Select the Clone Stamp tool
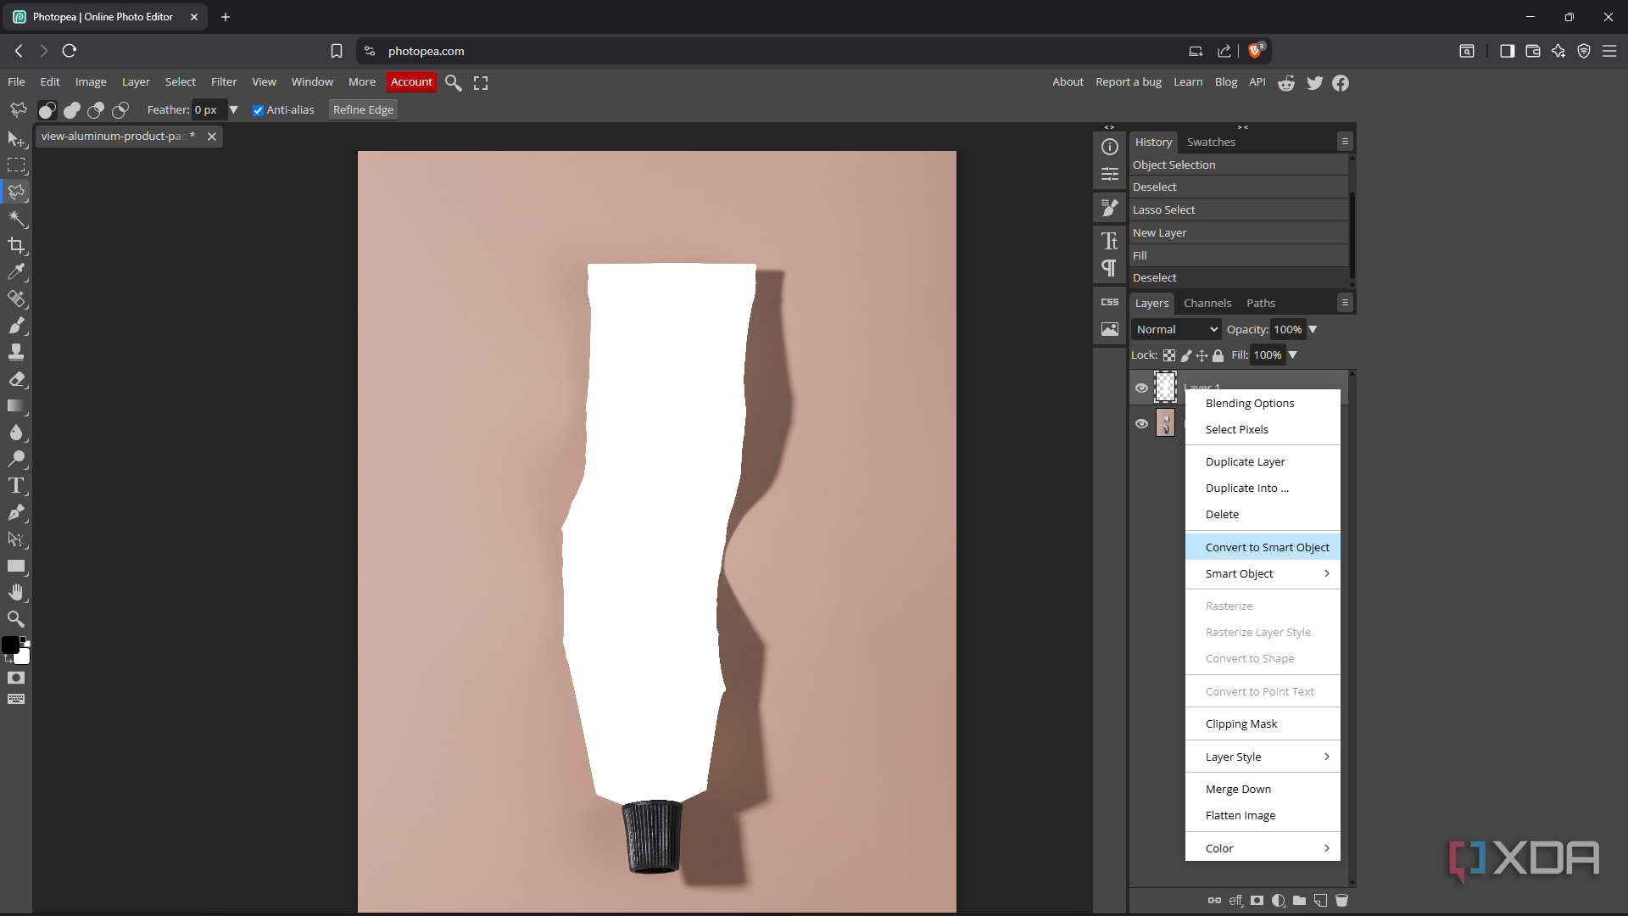1628x916 pixels. (16, 352)
